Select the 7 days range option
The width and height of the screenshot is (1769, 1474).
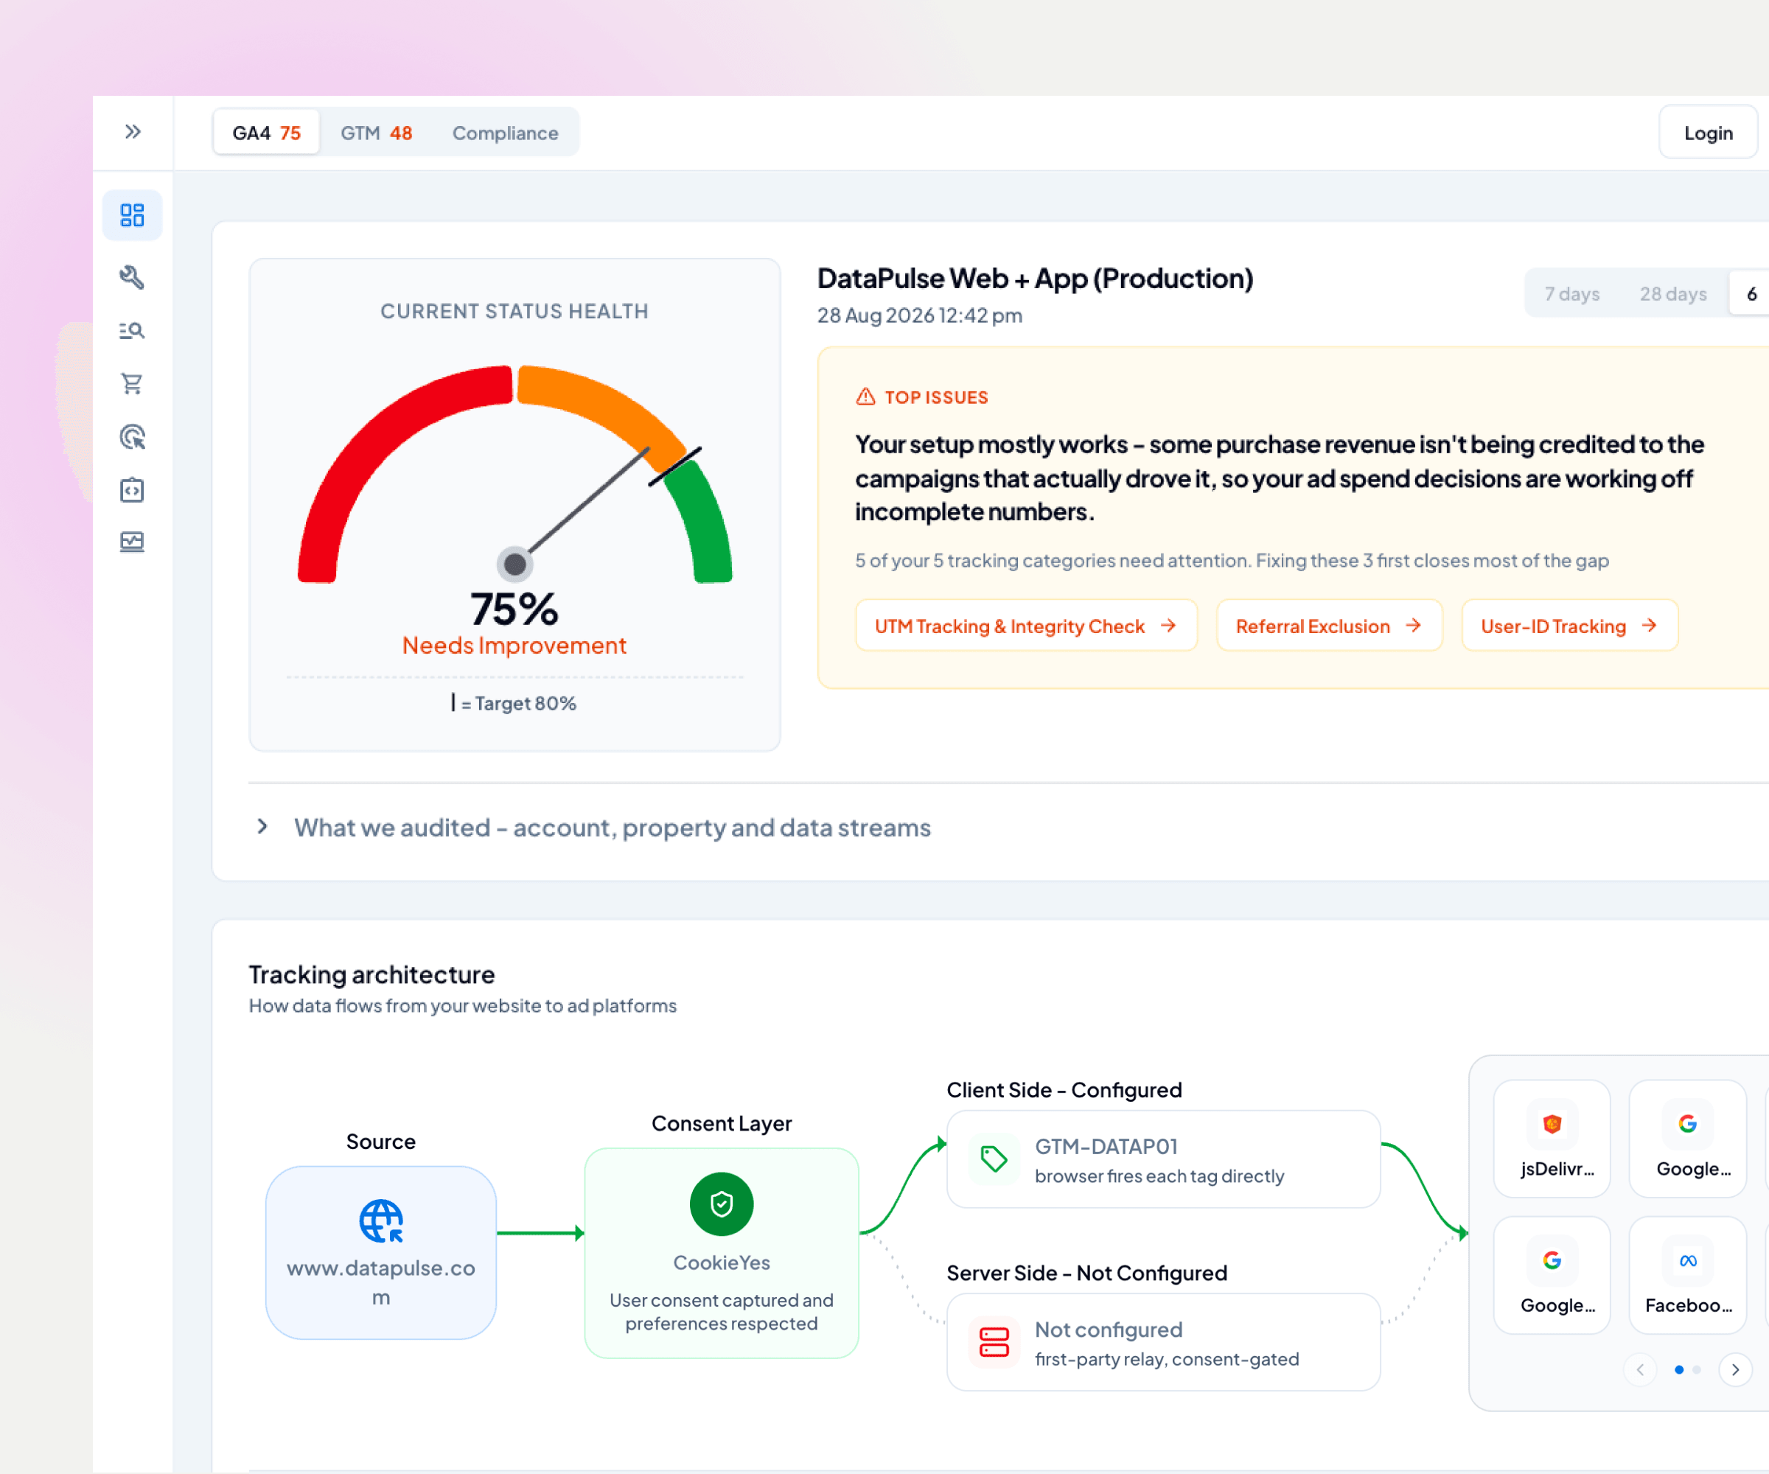(1572, 294)
